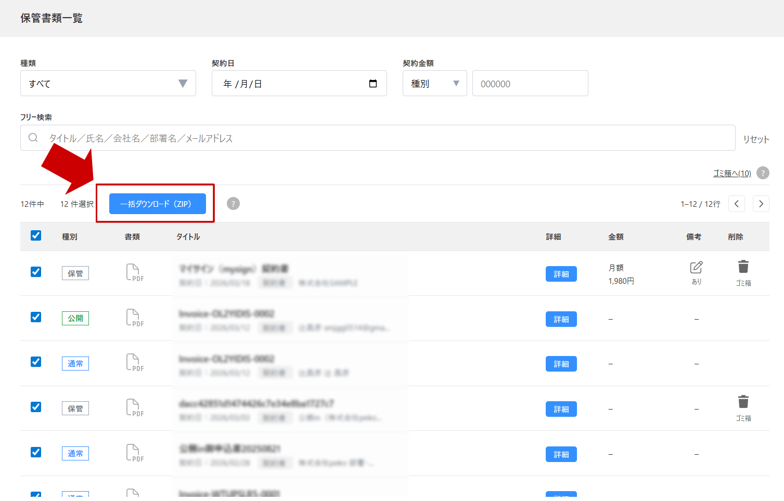This screenshot has height=501, width=784.
Task: Click the search magnifier icon in フリー検索
Action: pyautogui.click(x=32, y=137)
